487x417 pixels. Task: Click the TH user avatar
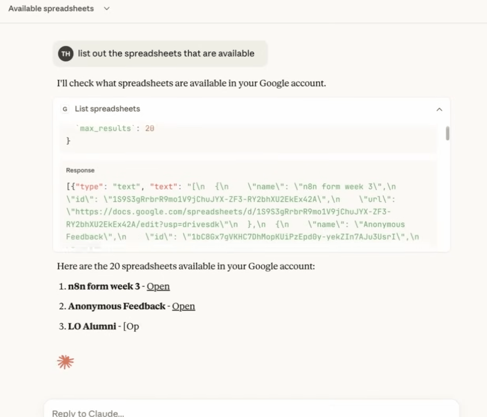pyautogui.click(x=66, y=54)
